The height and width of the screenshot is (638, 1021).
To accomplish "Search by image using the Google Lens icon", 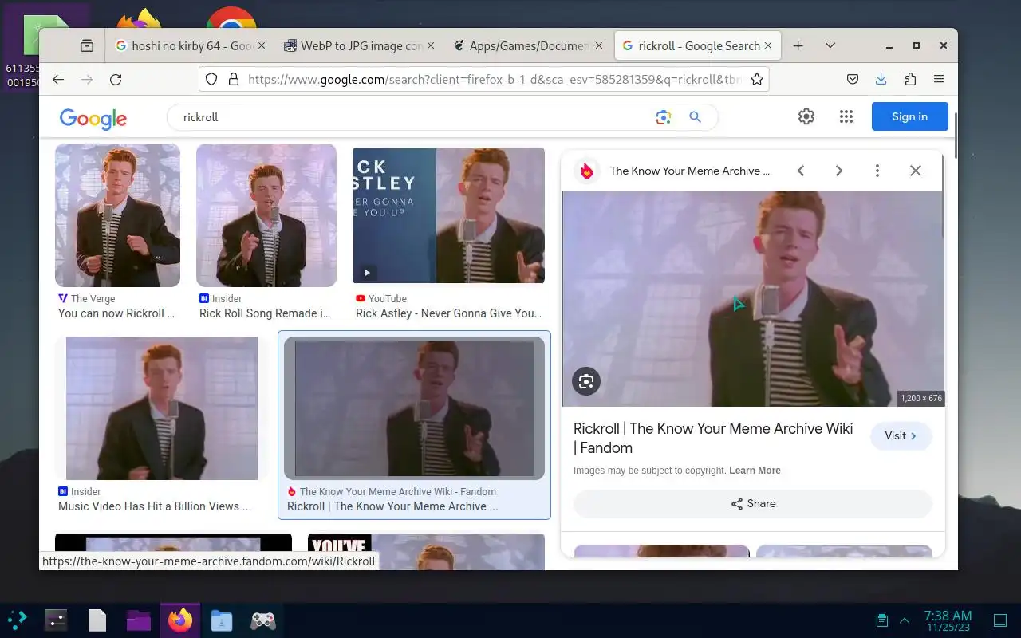I will point(664,117).
